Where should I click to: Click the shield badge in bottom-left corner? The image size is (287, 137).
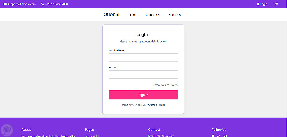[x=7, y=130]
